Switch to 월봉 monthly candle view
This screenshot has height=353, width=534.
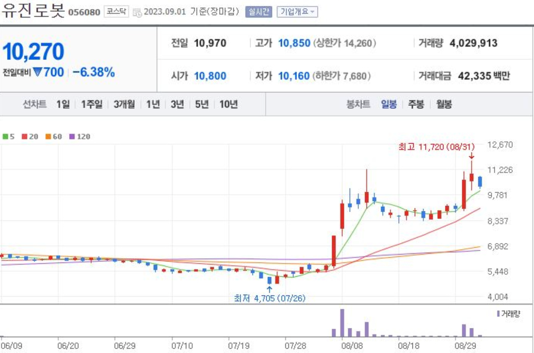click(x=444, y=105)
